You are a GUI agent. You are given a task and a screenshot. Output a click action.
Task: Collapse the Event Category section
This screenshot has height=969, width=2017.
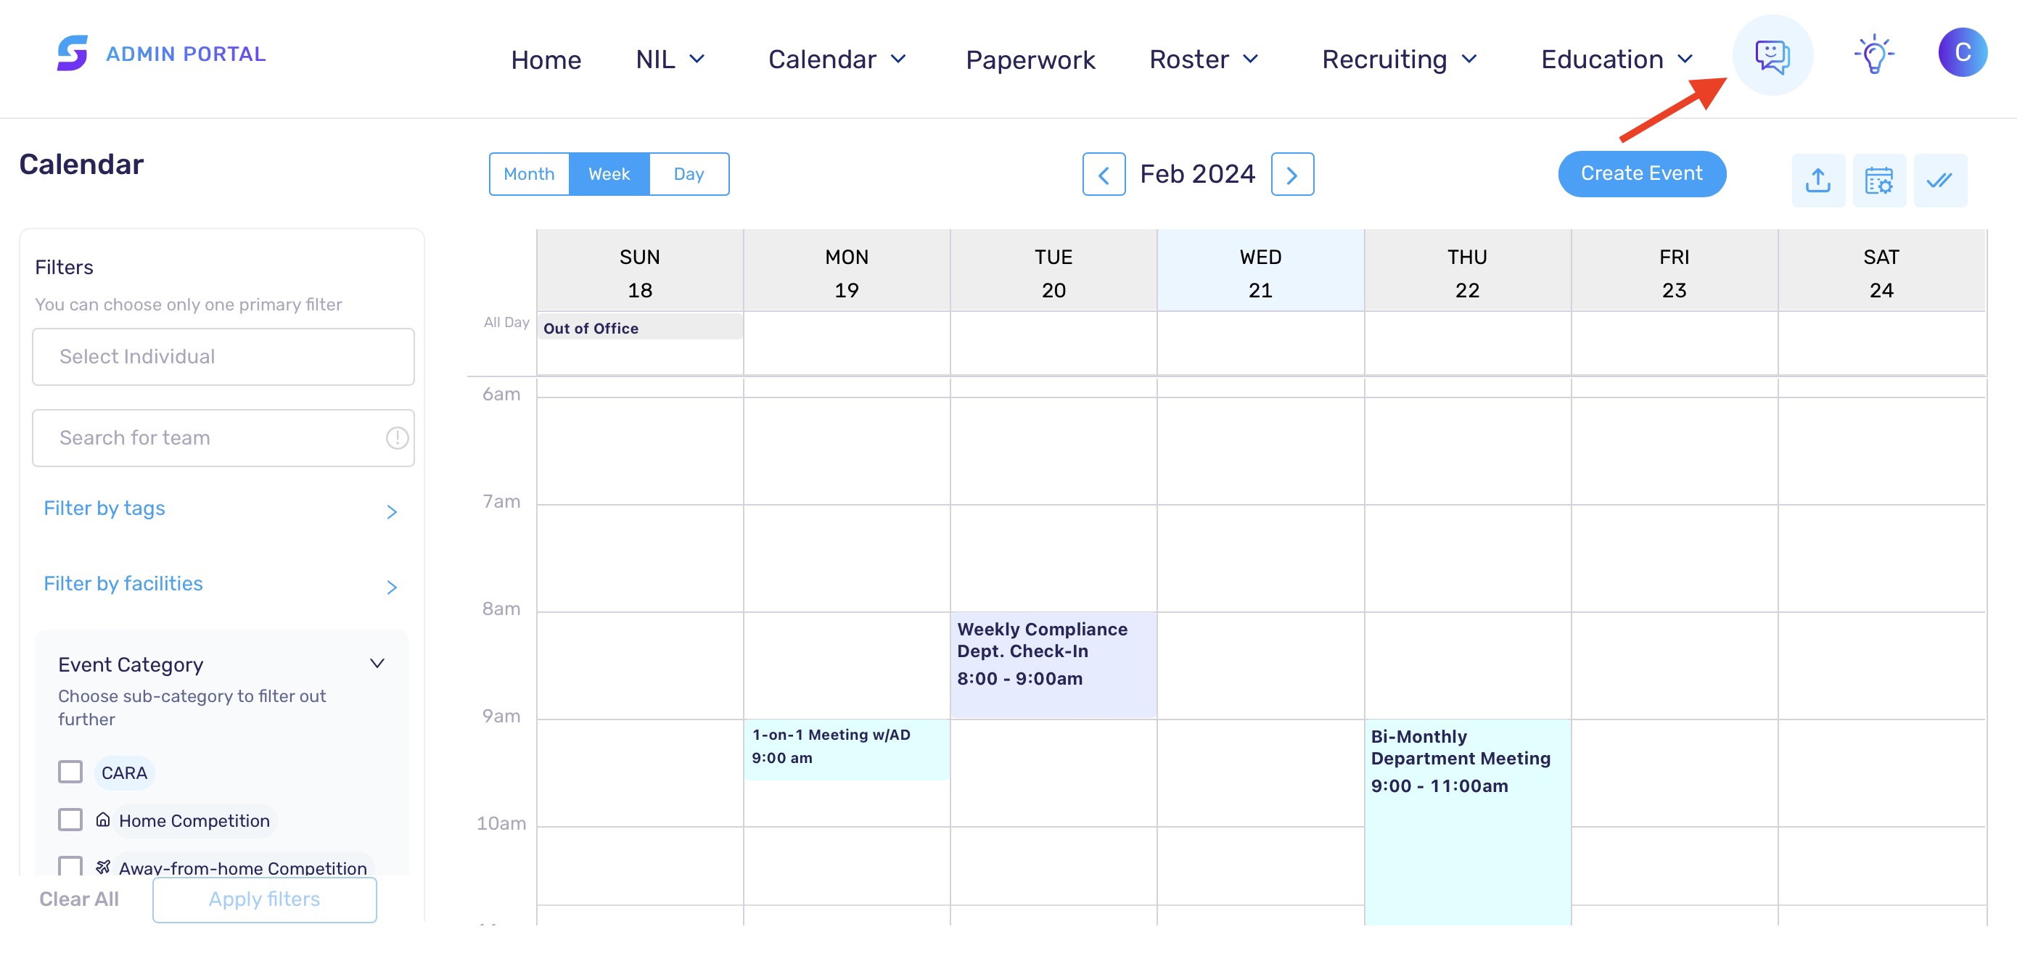click(x=377, y=664)
